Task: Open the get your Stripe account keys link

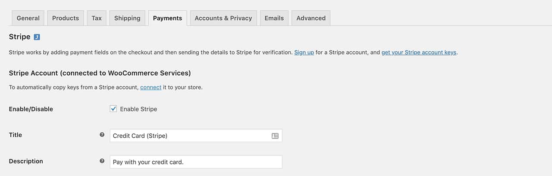Action: (x=419, y=52)
